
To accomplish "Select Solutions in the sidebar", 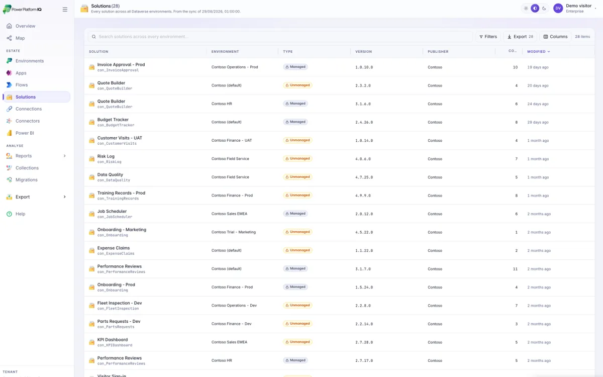I will (x=37, y=97).
